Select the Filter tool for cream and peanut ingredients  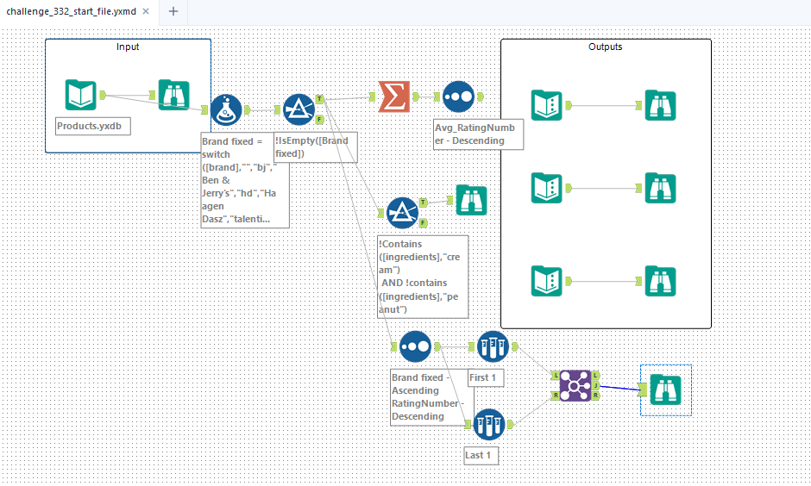[x=402, y=213]
